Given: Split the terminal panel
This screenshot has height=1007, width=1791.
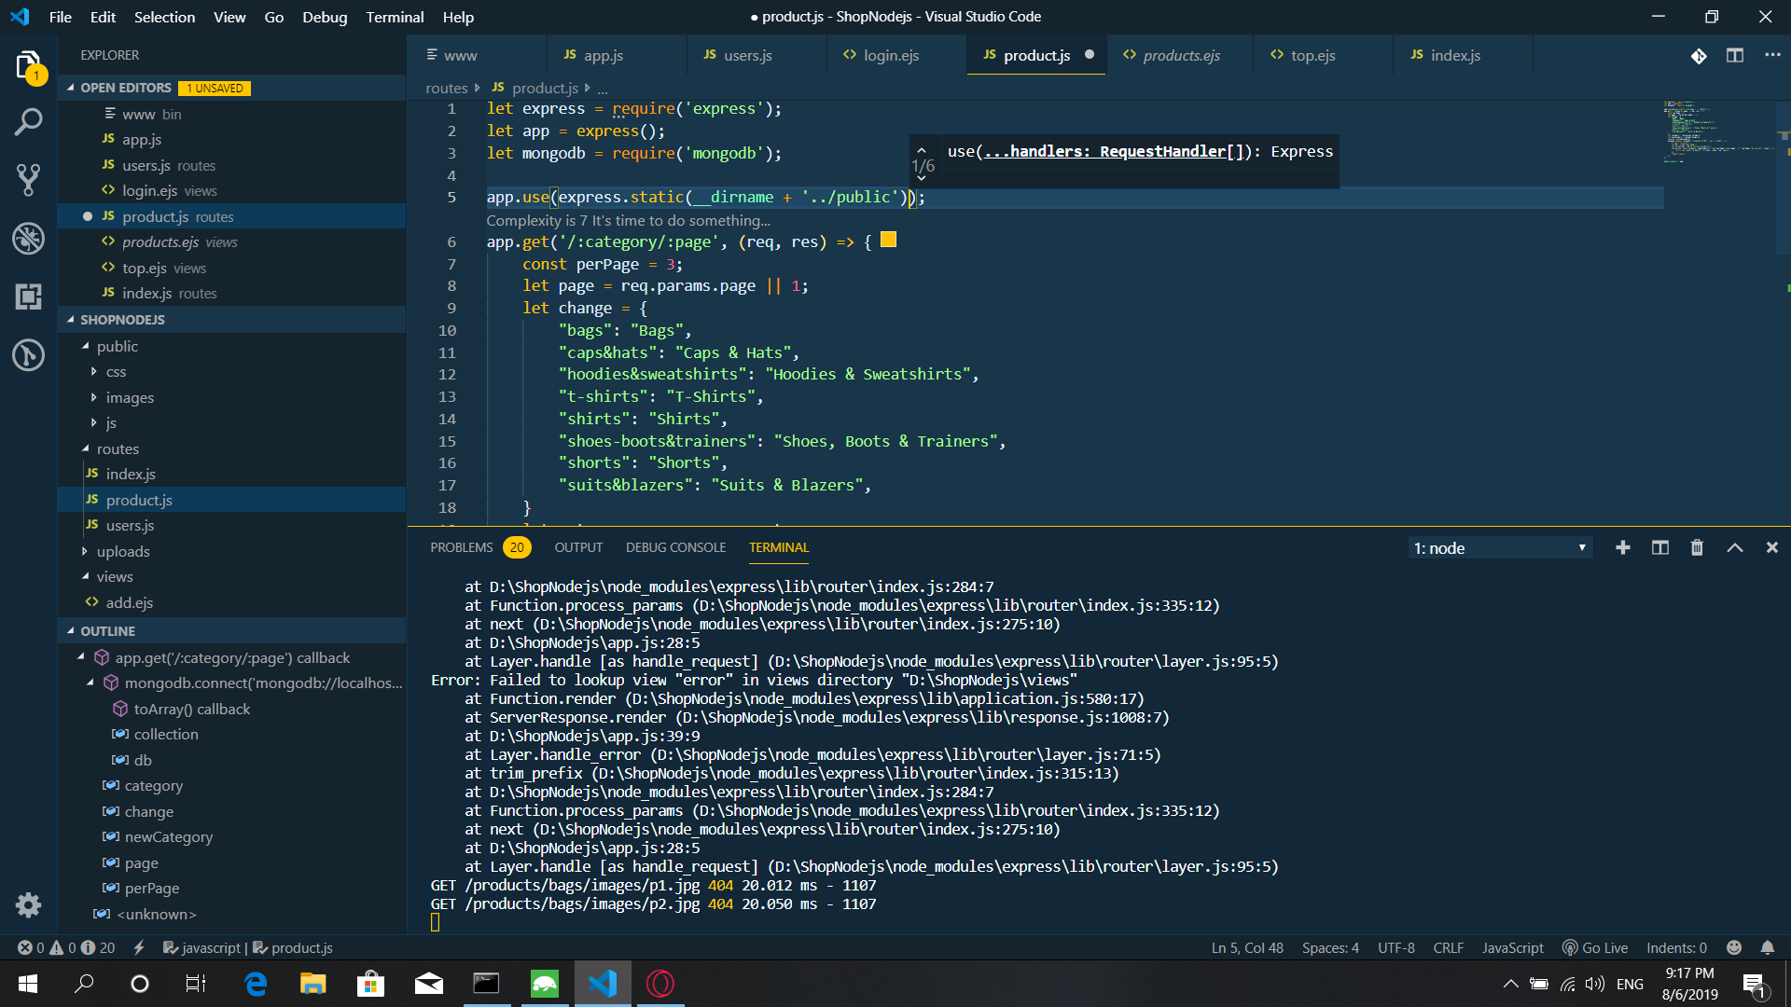Looking at the screenshot, I should [1659, 548].
